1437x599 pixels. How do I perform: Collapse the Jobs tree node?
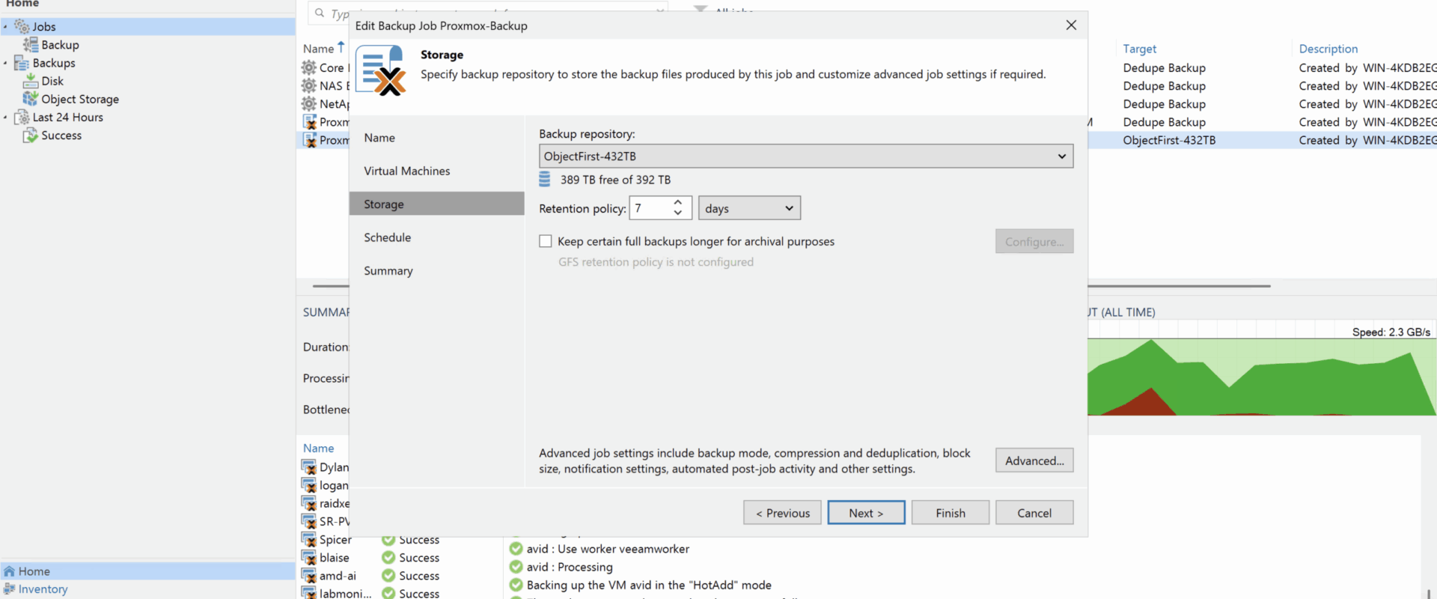5,26
